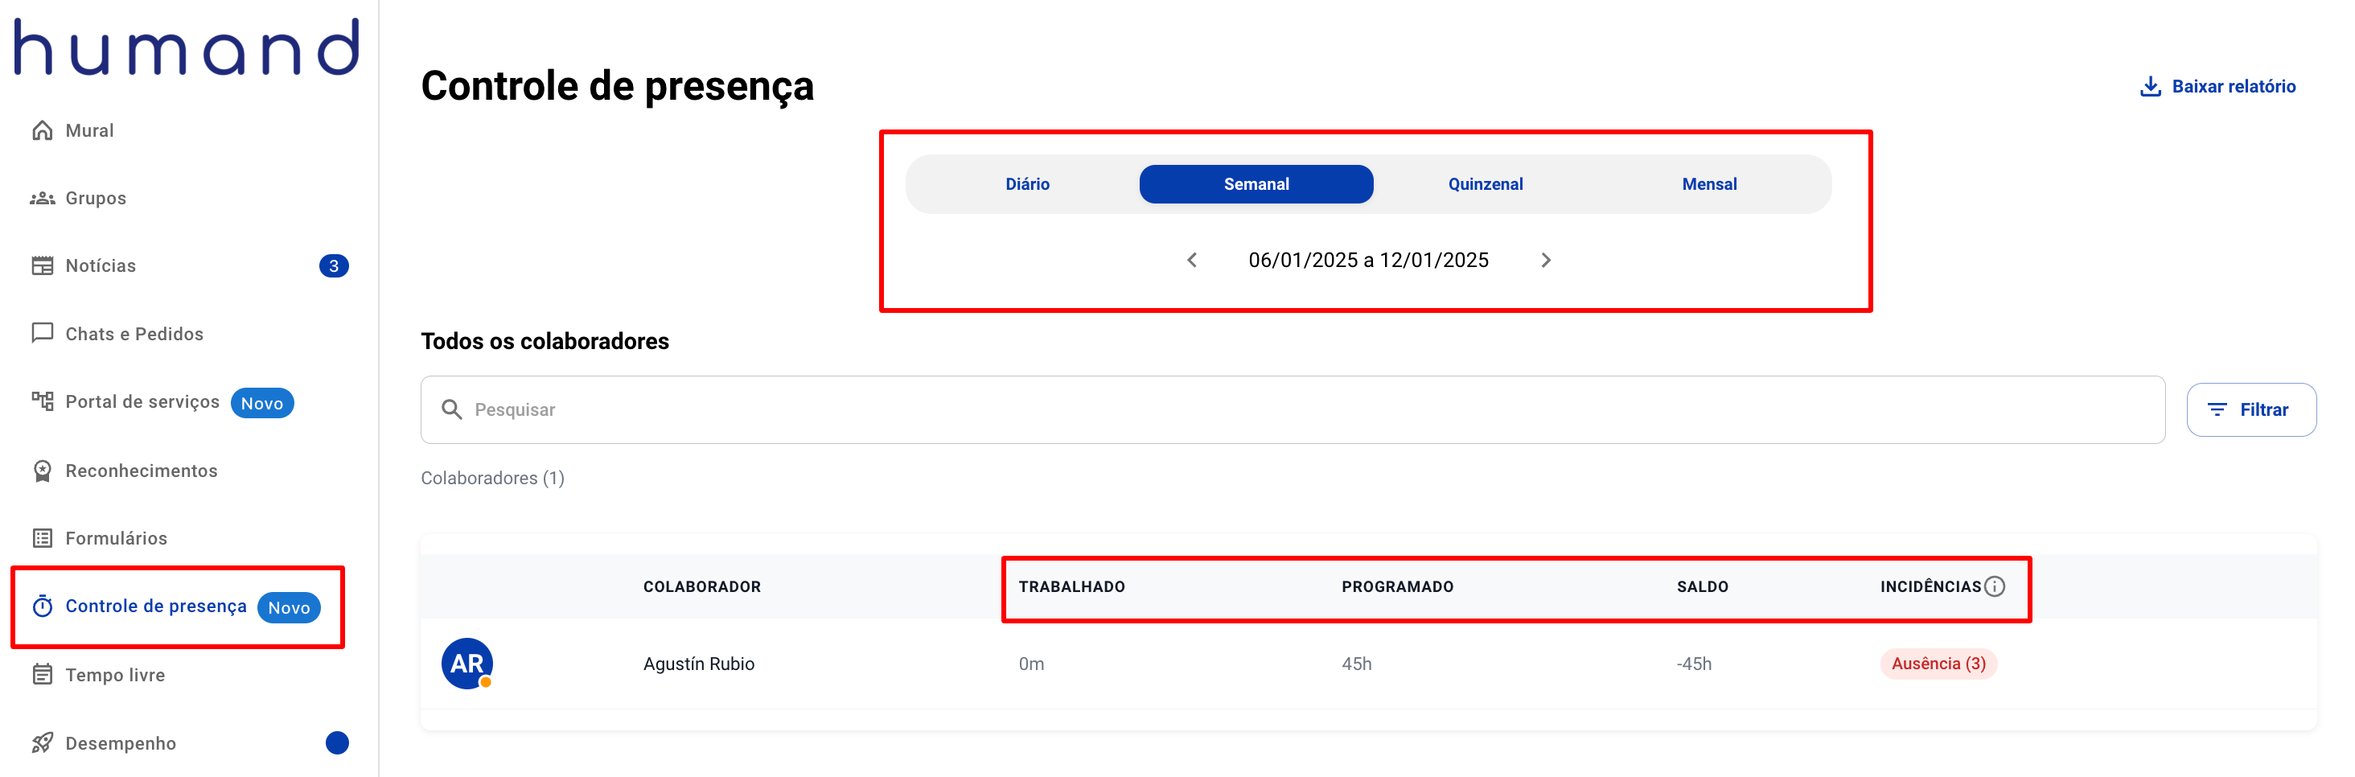
Task: Open the Filtrar filter button
Action: click(2250, 410)
